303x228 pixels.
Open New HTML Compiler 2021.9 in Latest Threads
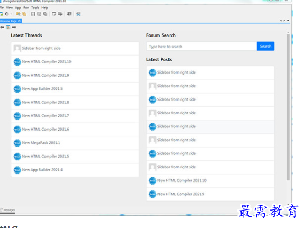point(75,76)
